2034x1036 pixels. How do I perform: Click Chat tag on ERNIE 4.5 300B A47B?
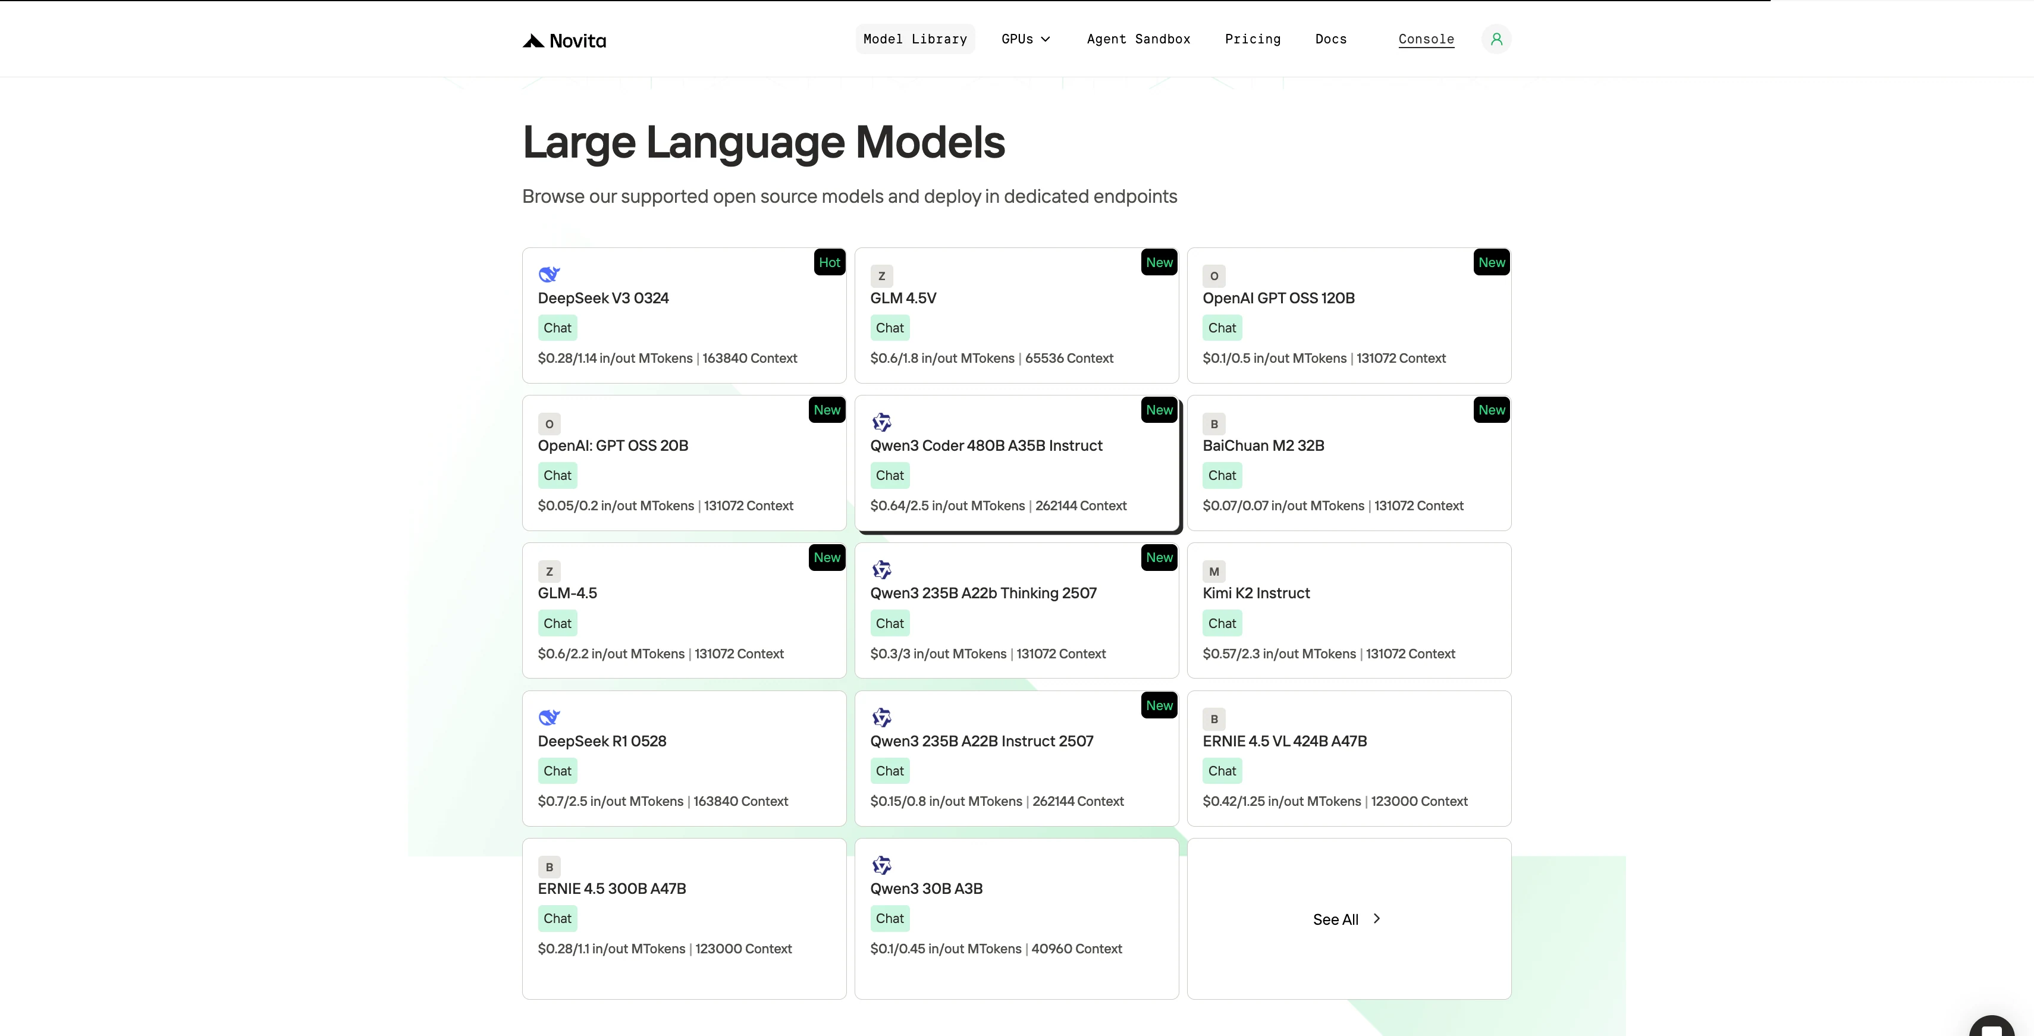click(557, 919)
